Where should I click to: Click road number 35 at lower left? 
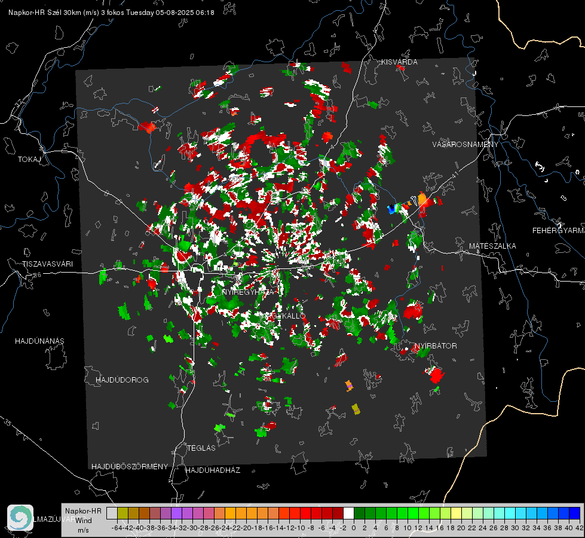8,423
